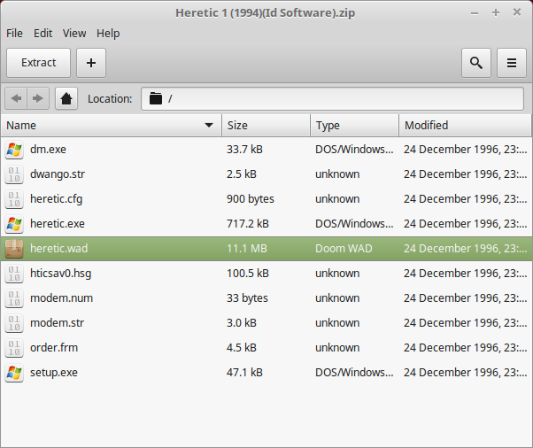Click the 717.2 kB size cell
This screenshot has width=533, height=448.
248,224
